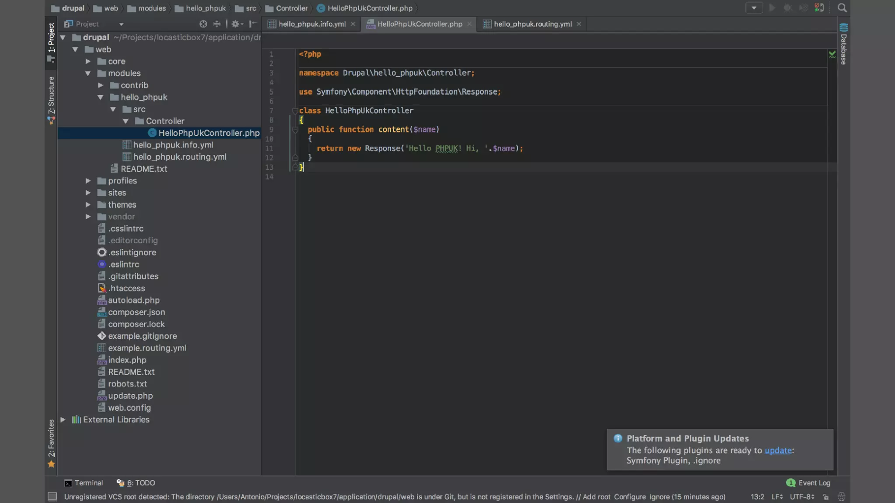Image resolution: width=895 pixels, height=503 pixels.
Task: Toggle file read-only lock icon
Action: pos(826,497)
